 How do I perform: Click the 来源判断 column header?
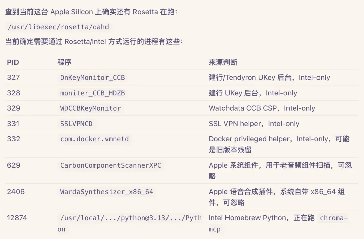[x=223, y=62]
